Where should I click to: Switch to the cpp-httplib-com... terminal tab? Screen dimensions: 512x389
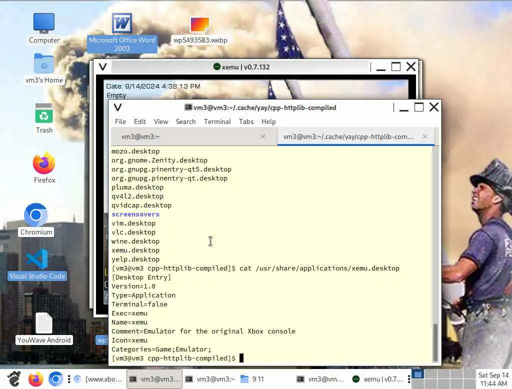[355, 136]
